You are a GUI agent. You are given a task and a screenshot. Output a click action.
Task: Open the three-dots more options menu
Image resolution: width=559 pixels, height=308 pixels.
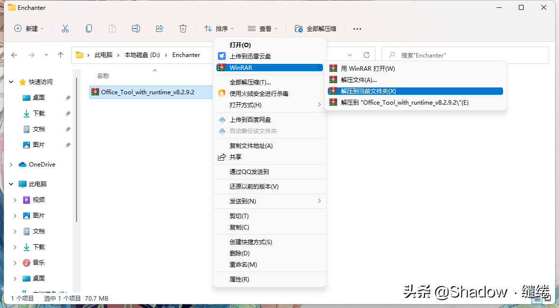point(357,28)
